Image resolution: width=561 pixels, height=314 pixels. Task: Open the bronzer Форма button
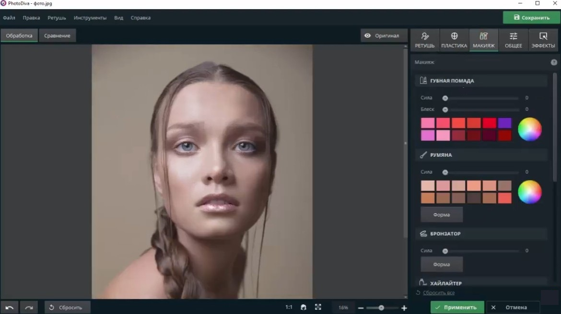442,264
